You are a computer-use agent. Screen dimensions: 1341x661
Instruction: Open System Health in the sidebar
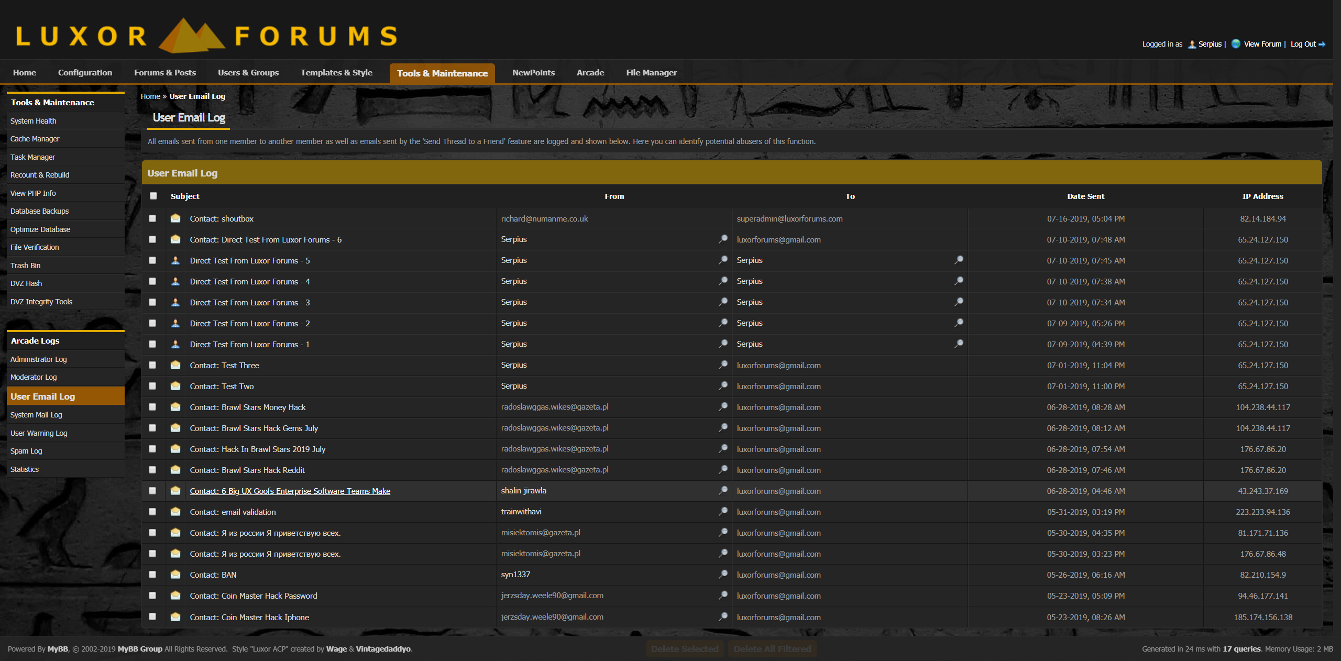[65, 121]
